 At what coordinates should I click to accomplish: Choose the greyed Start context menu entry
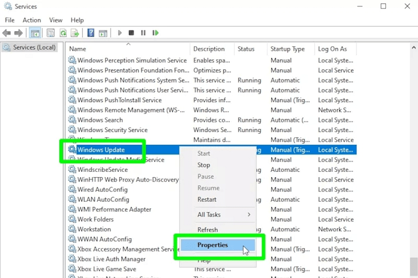click(x=204, y=153)
